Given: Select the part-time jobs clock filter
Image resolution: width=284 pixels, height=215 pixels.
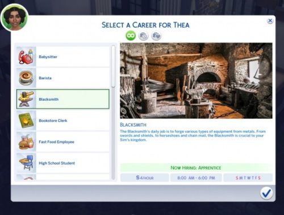Looking at the screenshot, I should [144, 36].
